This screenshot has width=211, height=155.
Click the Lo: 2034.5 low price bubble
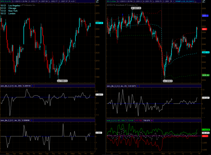[168, 81]
